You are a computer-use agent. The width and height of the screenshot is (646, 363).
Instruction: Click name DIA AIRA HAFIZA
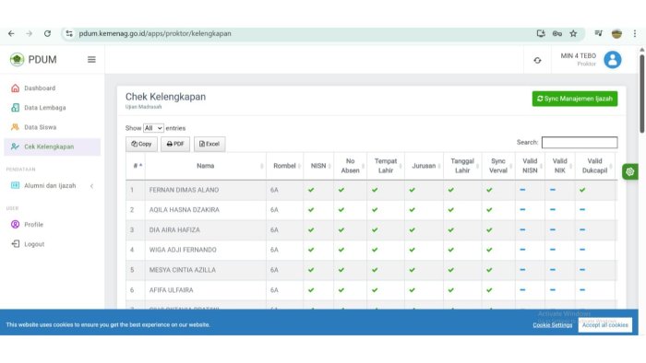click(174, 230)
